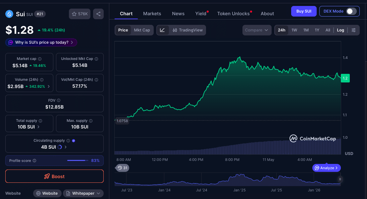
Task: Switch to TradingView candlestick chart
Action: [x=188, y=30]
